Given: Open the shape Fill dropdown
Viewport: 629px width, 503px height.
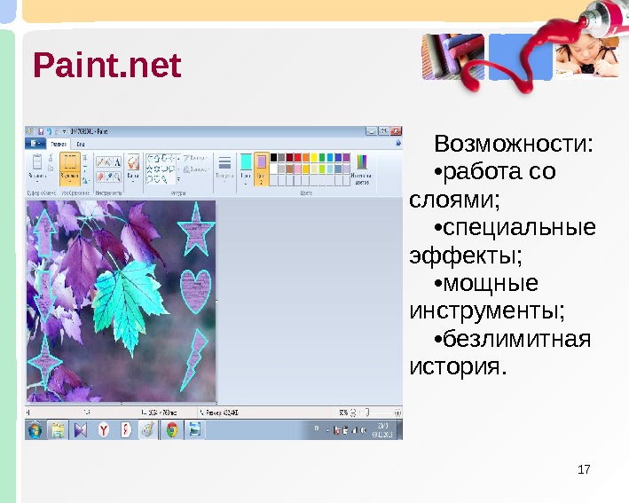Looking at the screenshot, I should [197, 169].
